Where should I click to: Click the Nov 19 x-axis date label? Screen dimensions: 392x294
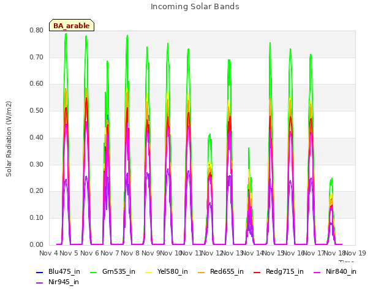(355, 253)
